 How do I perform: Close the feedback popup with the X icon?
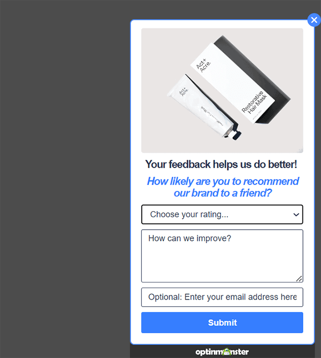(314, 20)
